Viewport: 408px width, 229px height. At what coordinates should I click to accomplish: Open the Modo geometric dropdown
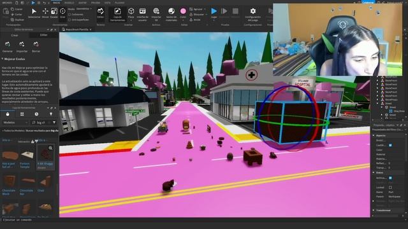coord(84,8)
